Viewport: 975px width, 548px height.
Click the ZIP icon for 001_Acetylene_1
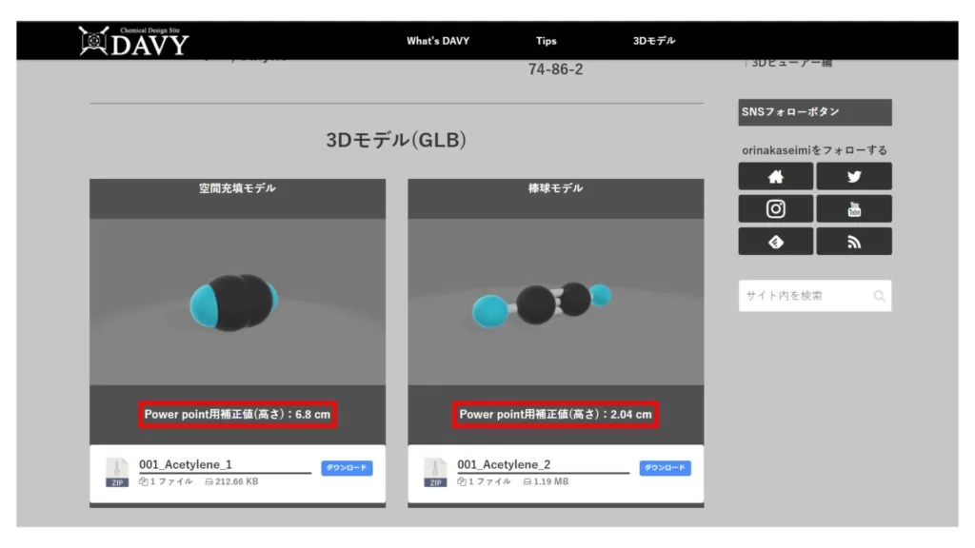coord(117,473)
